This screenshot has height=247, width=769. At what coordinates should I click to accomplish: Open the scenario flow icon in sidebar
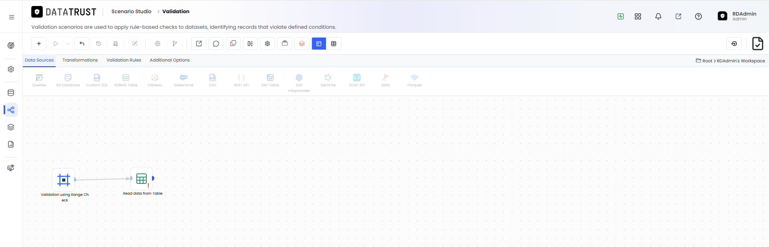coord(11,110)
